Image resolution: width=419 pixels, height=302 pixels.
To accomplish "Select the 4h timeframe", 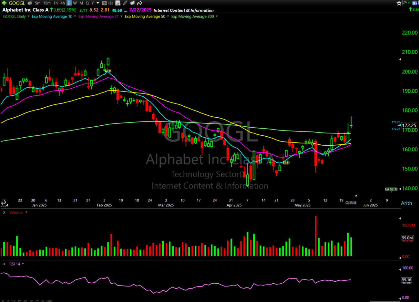I will (63, 3).
